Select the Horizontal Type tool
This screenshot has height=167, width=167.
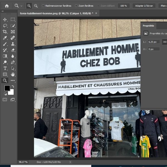[x=5, y=68]
